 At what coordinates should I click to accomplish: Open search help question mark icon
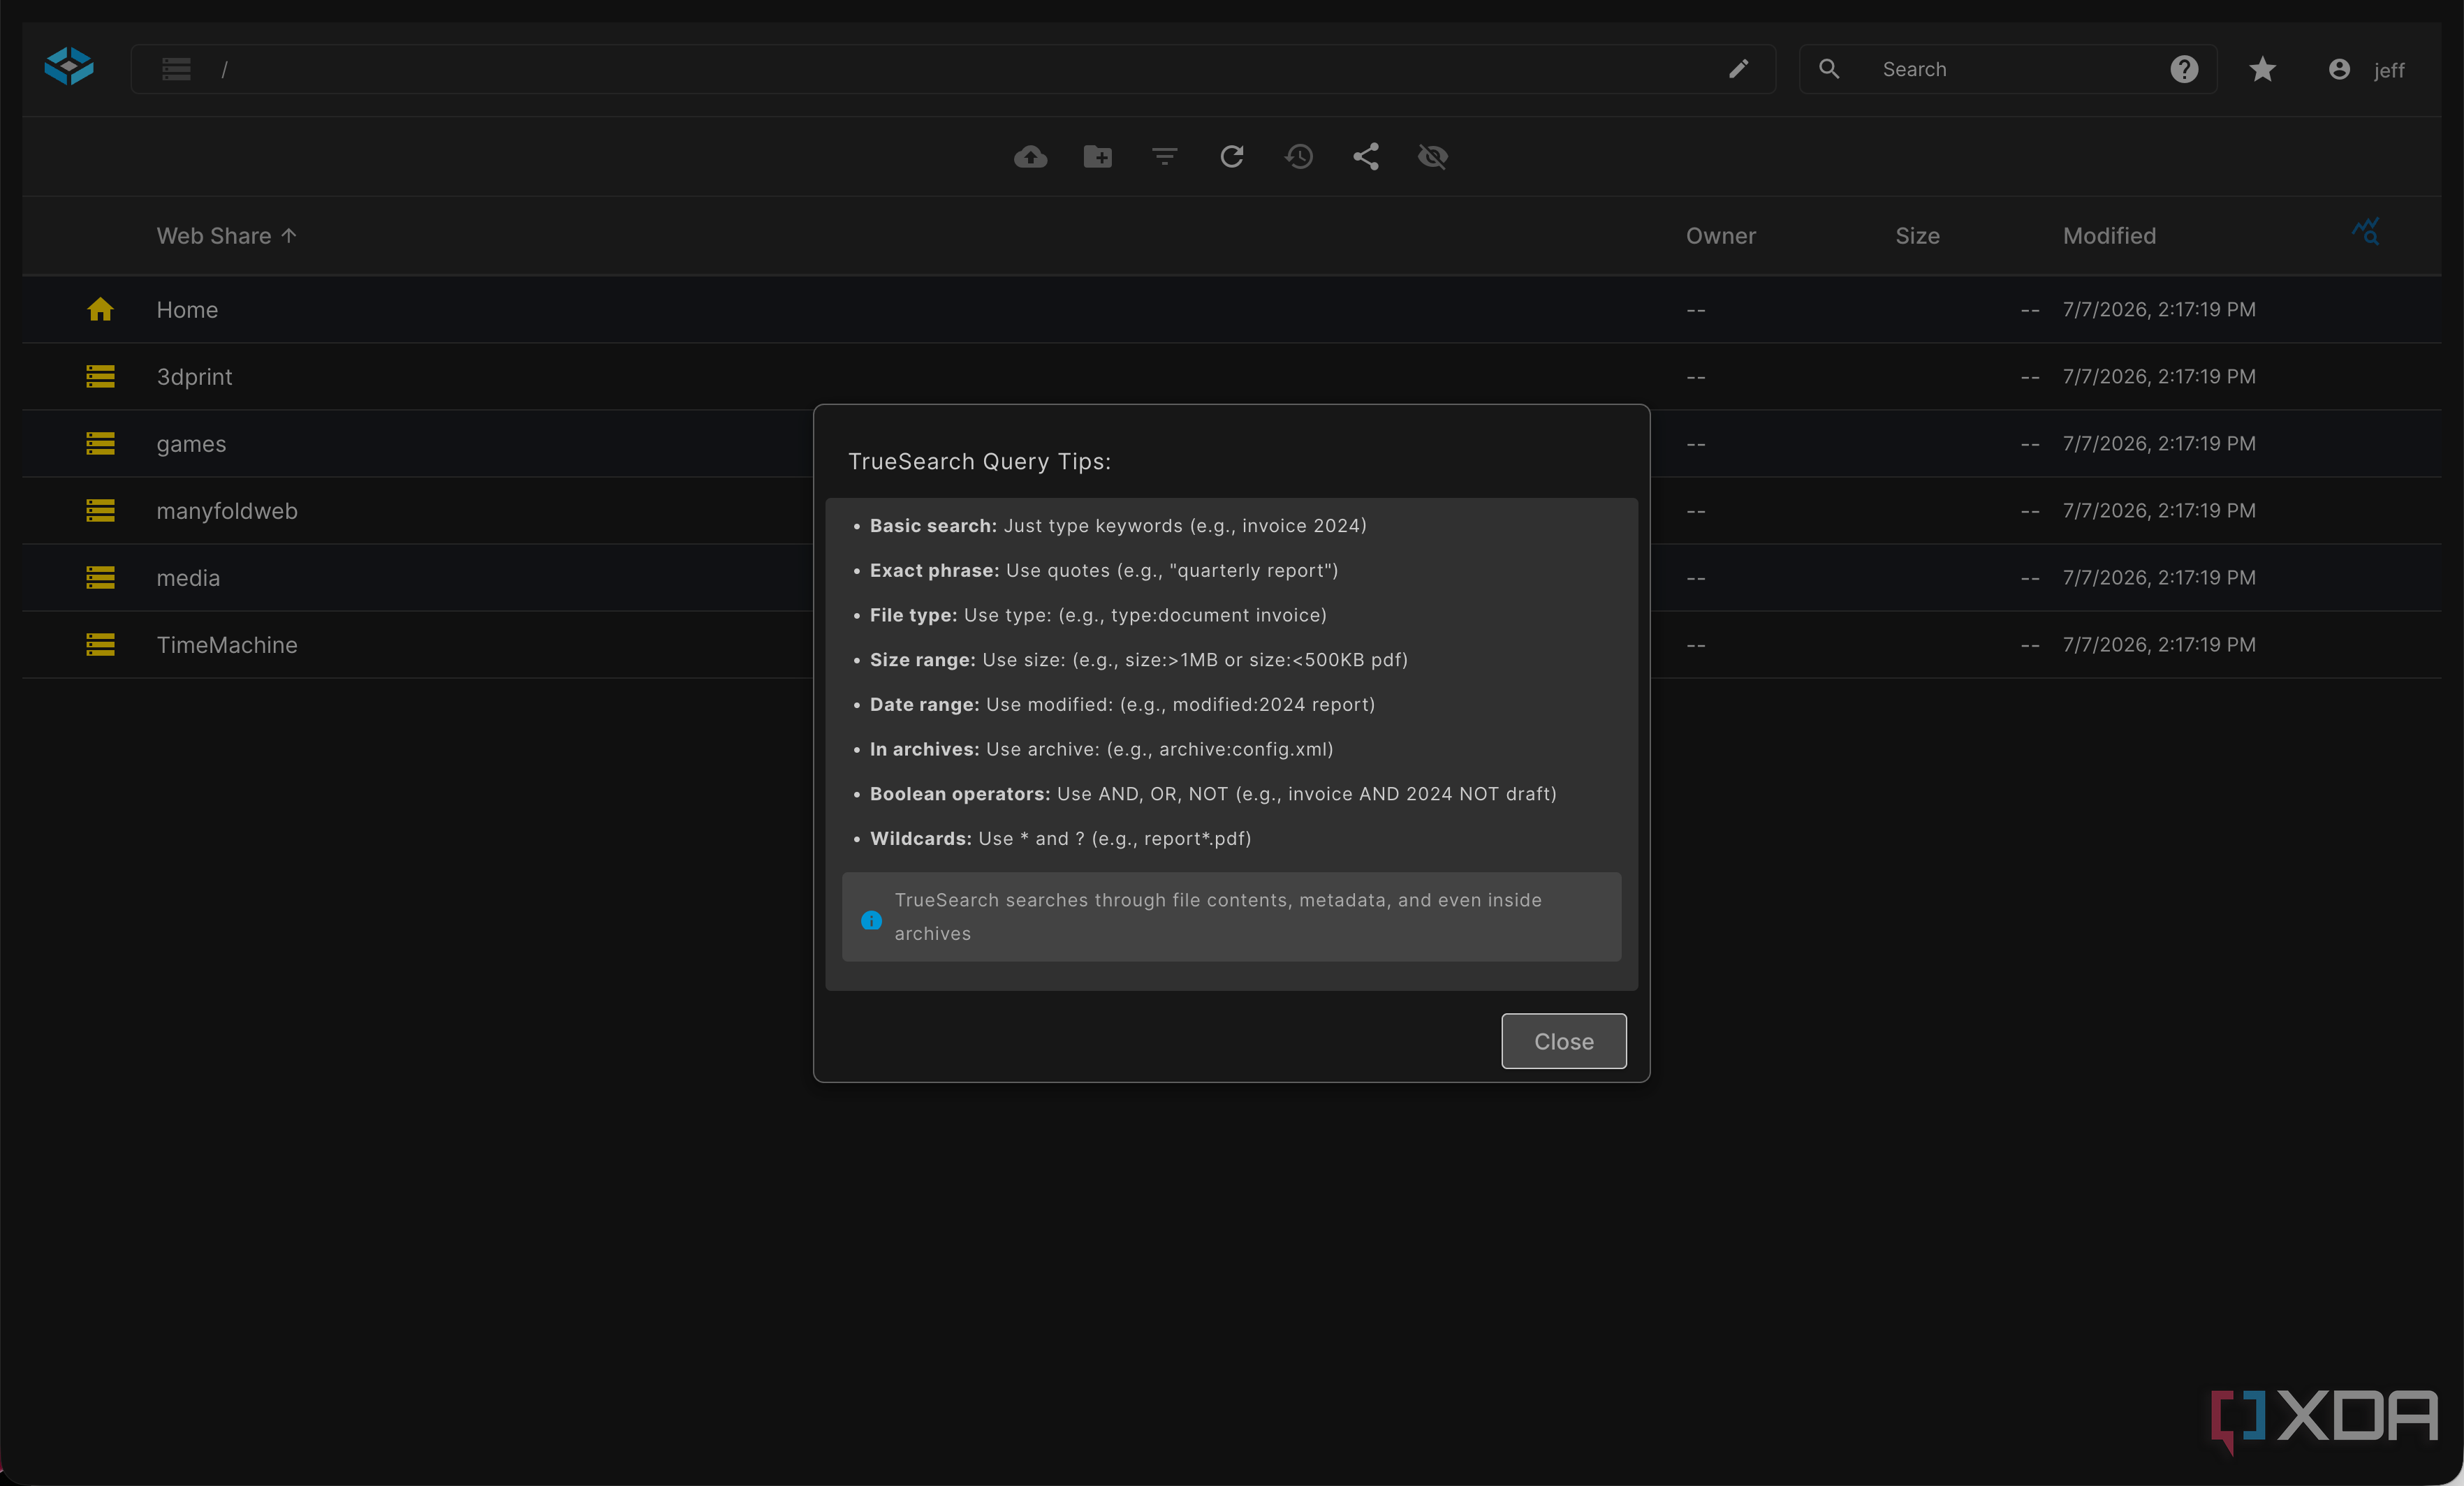click(x=2184, y=69)
